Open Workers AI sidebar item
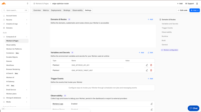 [10, 78]
